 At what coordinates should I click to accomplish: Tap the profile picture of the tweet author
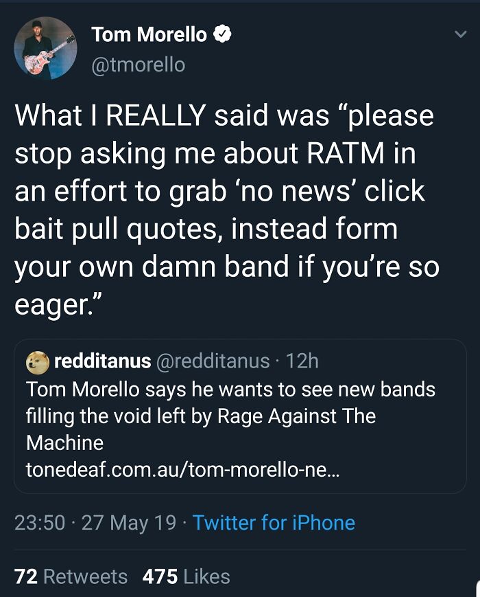[45, 47]
